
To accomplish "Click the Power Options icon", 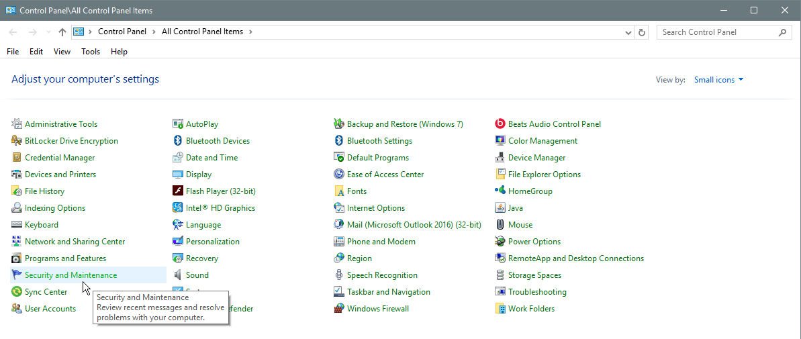I will 500,242.
